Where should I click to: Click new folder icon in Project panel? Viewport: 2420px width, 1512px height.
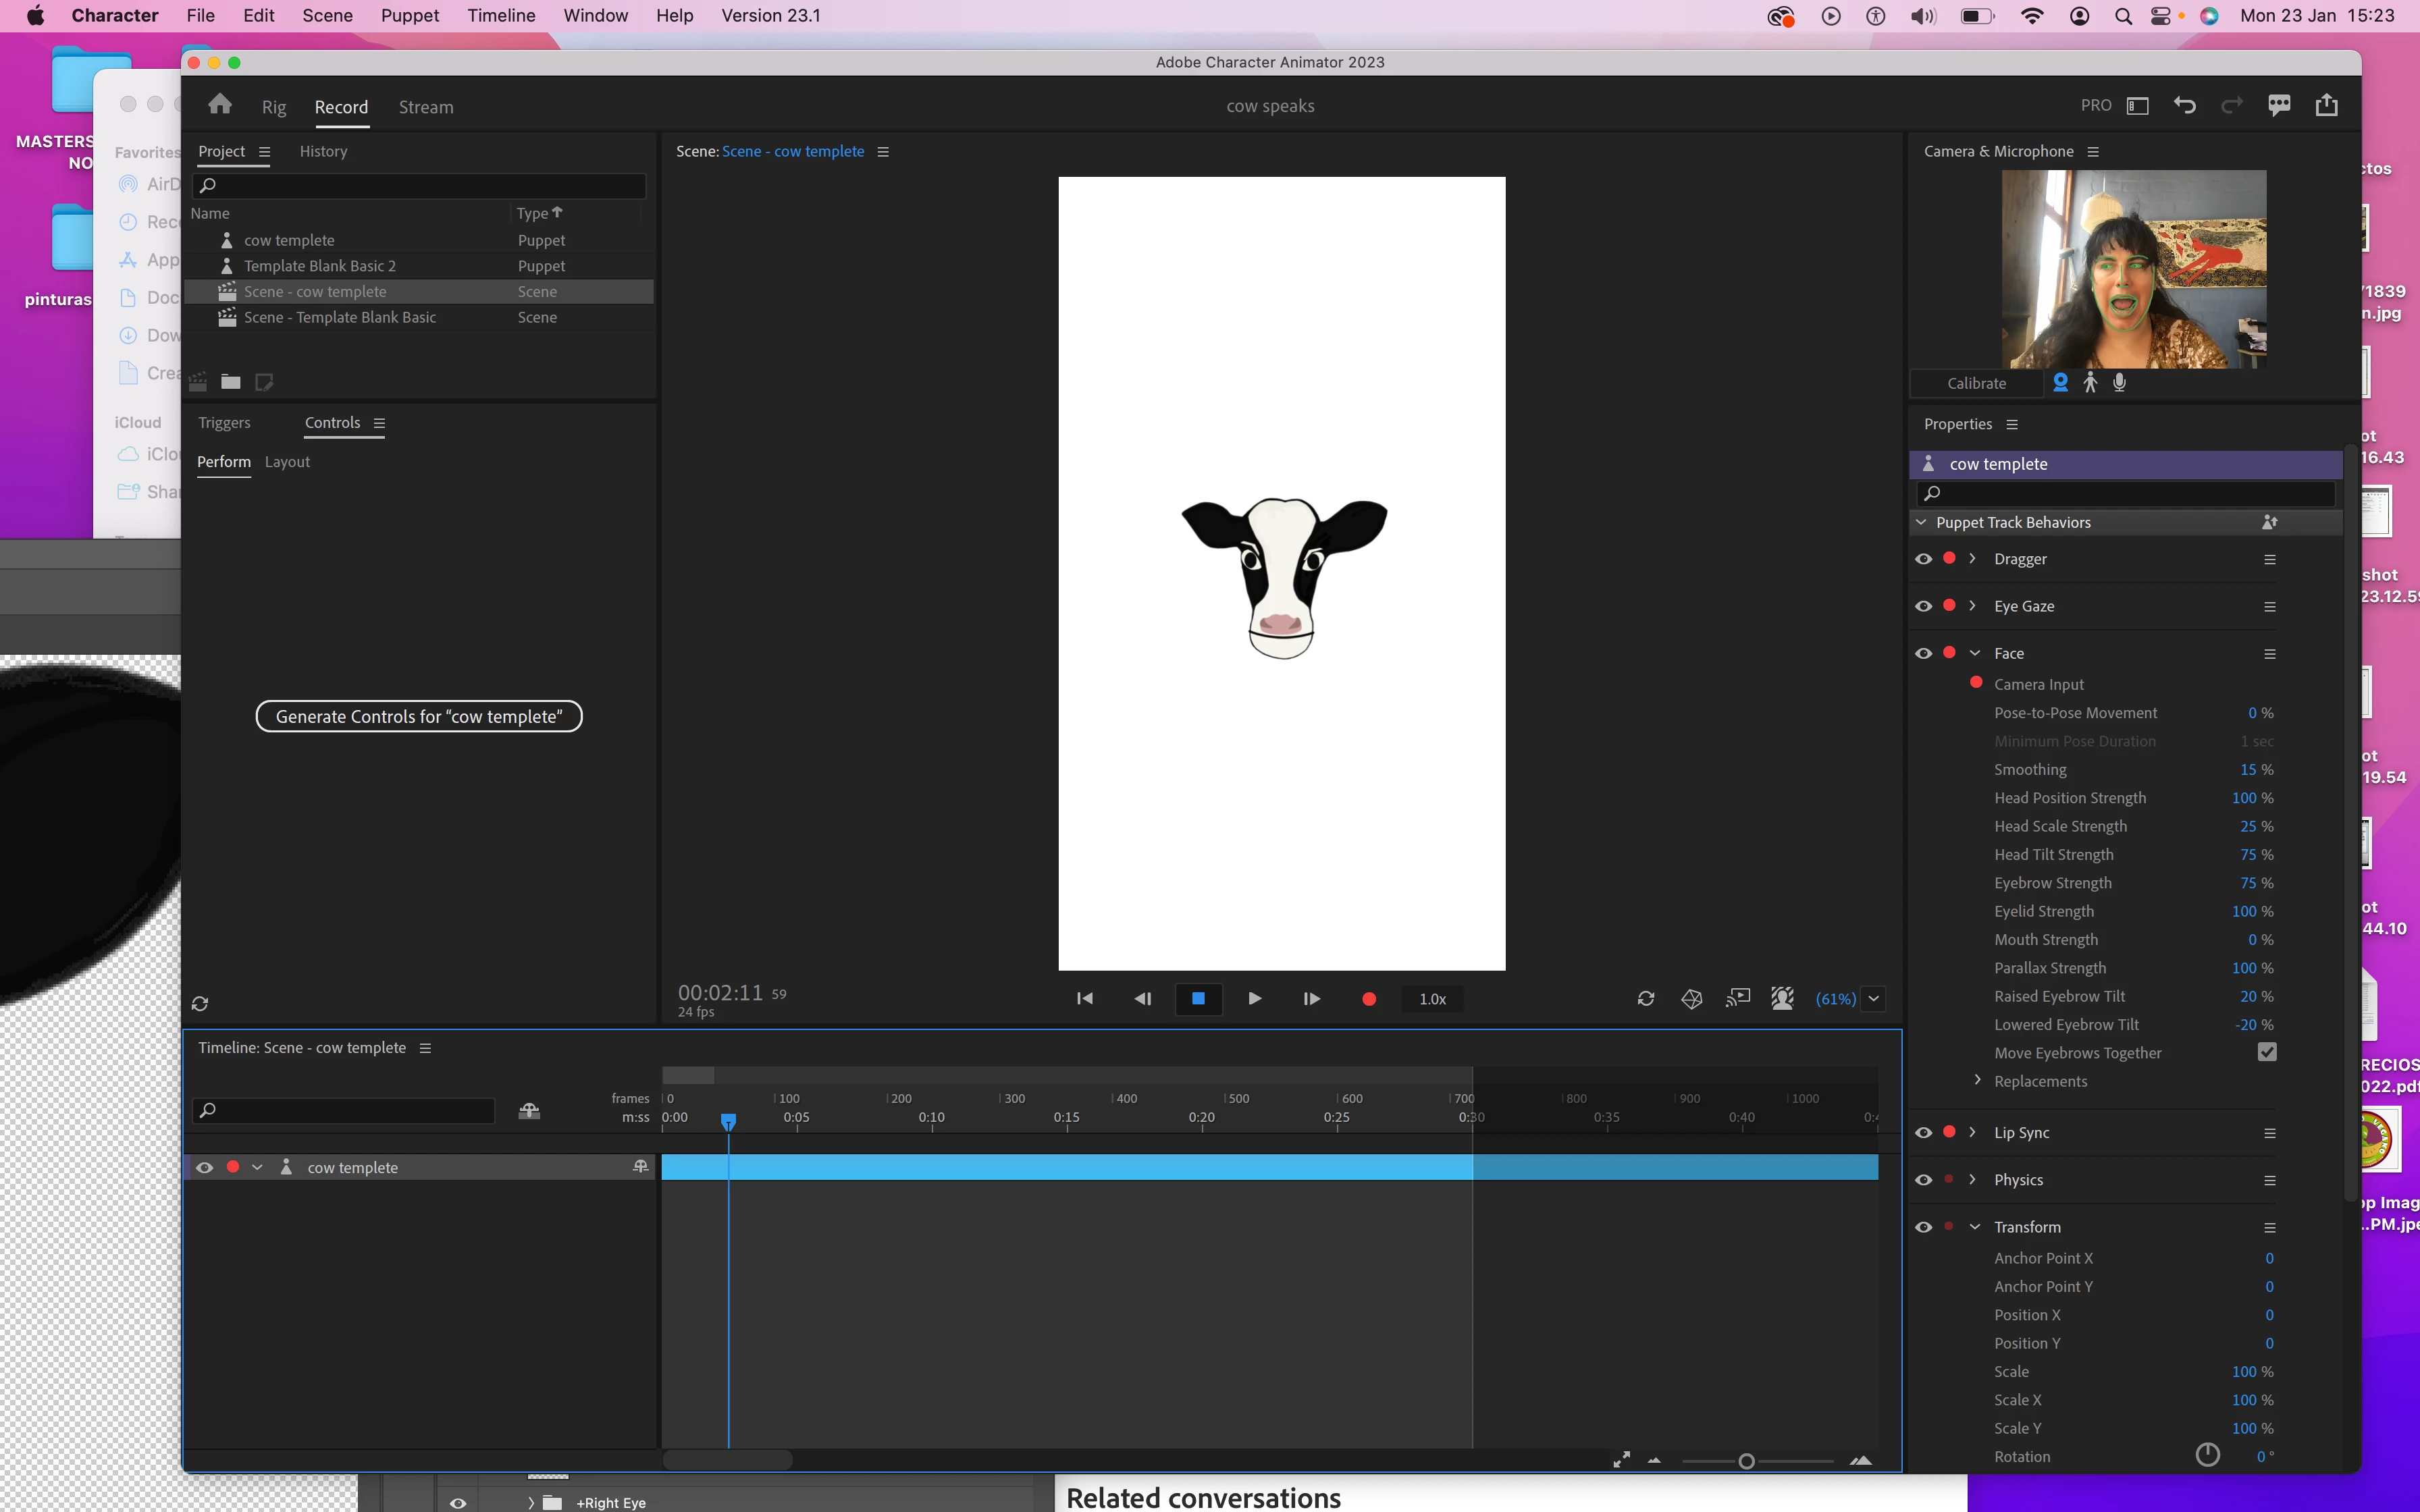tap(231, 382)
